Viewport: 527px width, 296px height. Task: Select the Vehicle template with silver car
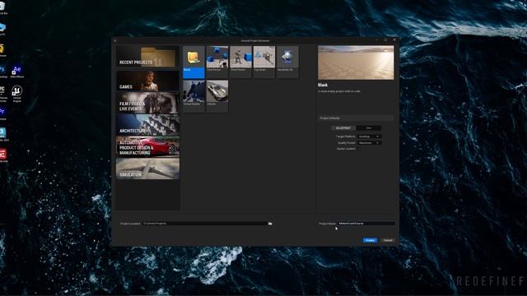pyautogui.click(x=217, y=96)
